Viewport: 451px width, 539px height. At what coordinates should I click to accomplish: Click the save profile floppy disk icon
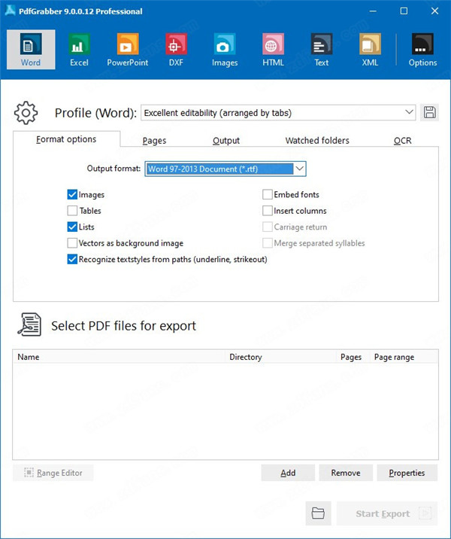pyautogui.click(x=430, y=113)
